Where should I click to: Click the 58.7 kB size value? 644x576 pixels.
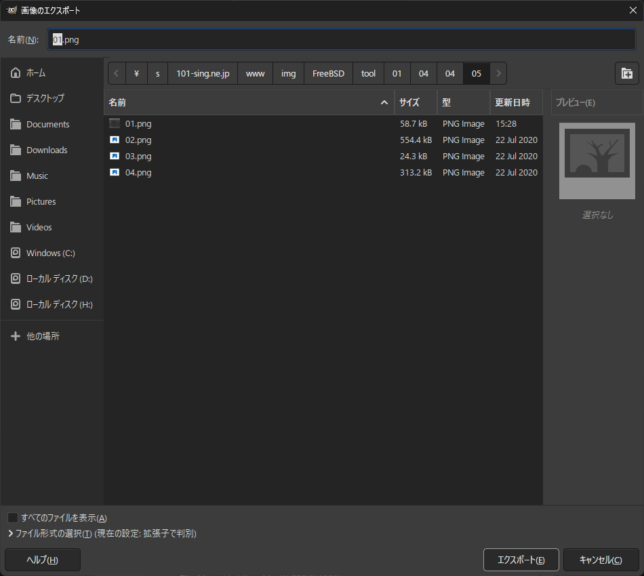coord(414,123)
